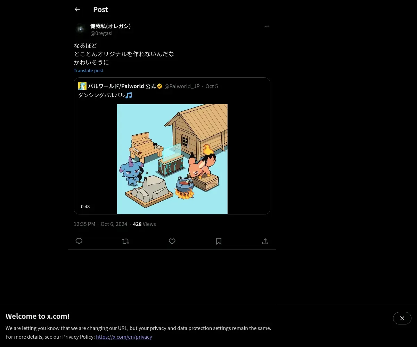Open the @0regasi handle

tap(101, 33)
